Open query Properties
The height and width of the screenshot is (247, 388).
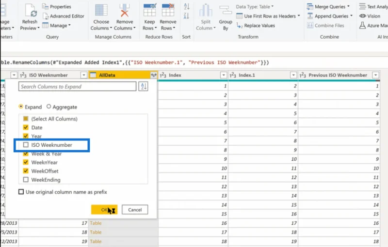tap(57, 7)
